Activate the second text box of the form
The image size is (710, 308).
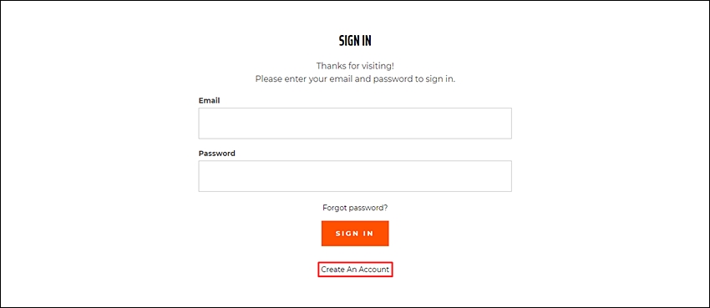(355, 176)
